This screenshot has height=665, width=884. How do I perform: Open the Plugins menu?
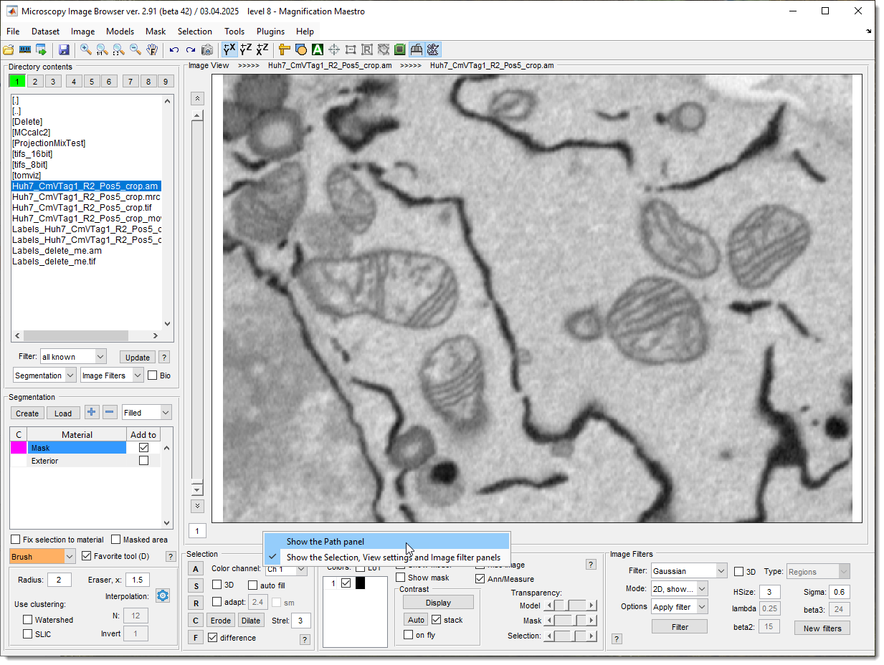pyautogui.click(x=270, y=32)
